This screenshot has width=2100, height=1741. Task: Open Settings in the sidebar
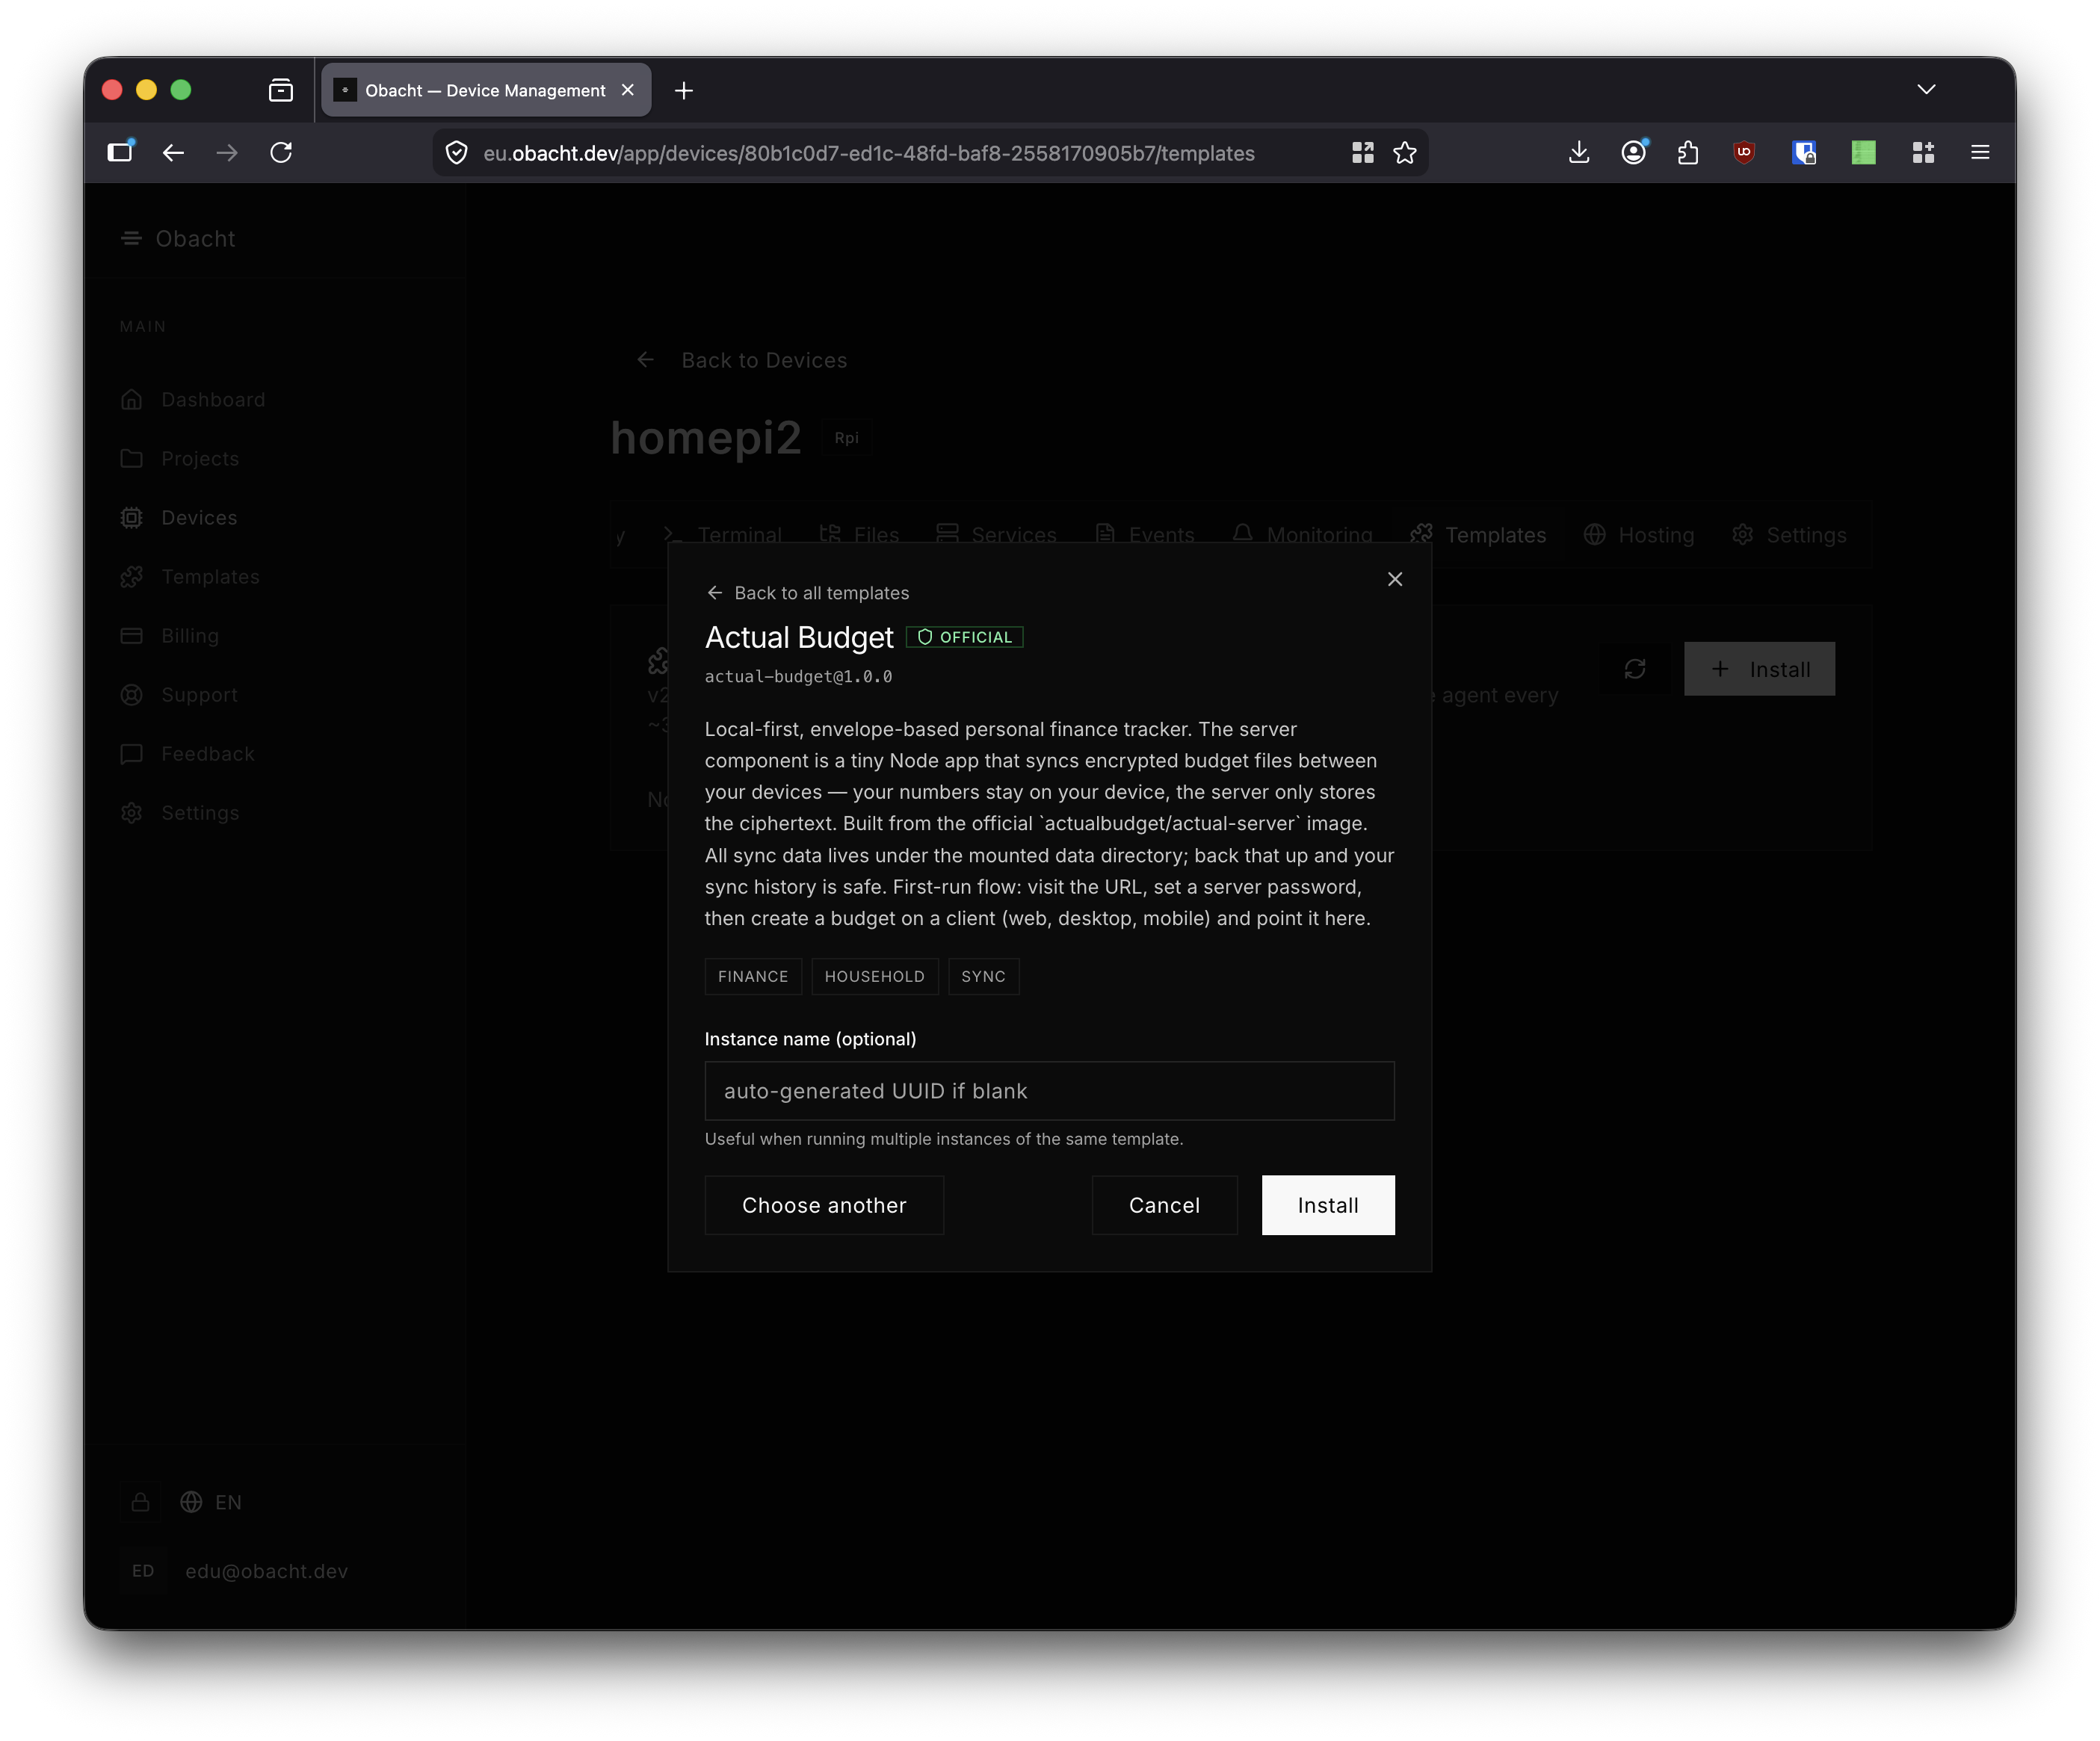[180, 812]
